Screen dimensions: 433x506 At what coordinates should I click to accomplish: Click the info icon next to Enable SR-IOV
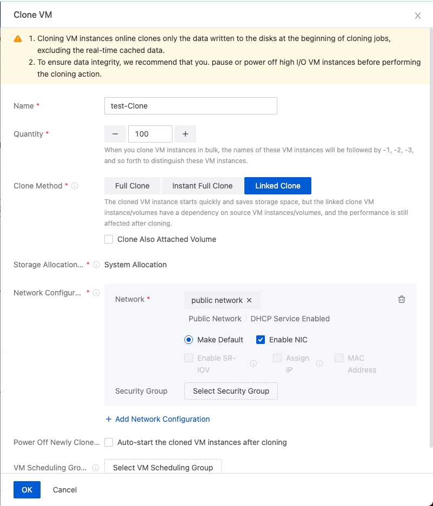254,364
